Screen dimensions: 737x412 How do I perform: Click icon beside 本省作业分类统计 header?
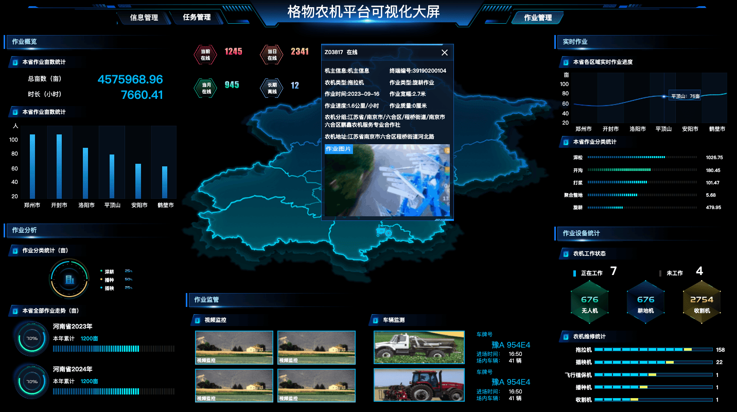click(x=566, y=142)
